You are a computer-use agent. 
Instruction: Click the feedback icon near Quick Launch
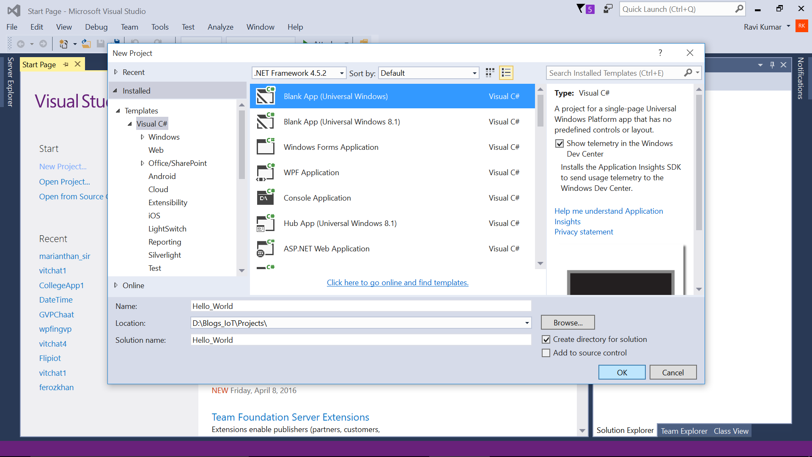pyautogui.click(x=608, y=9)
